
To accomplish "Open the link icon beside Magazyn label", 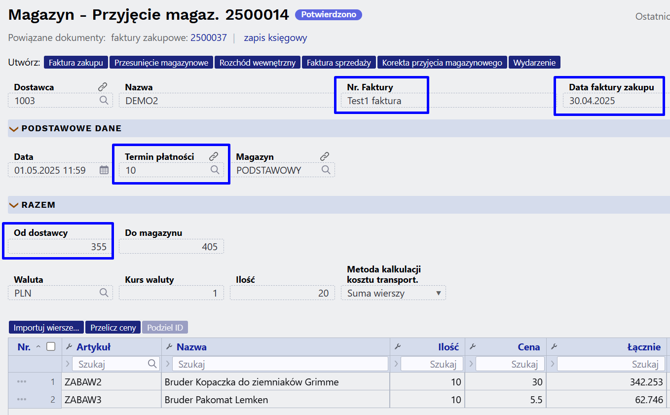I will point(325,156).
